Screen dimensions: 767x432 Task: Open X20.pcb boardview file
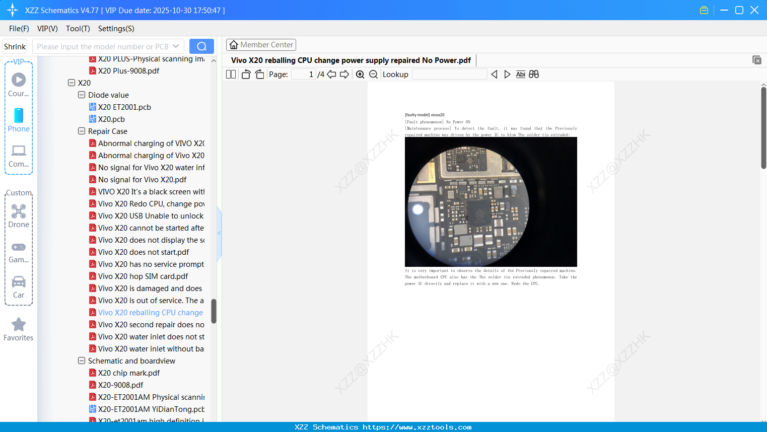(111, 119)
